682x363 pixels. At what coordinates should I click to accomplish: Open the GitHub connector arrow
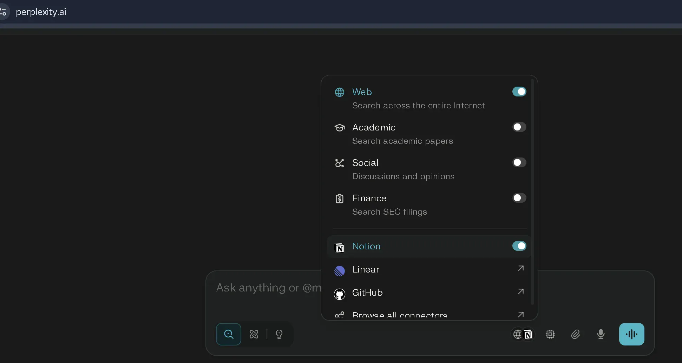521,292
